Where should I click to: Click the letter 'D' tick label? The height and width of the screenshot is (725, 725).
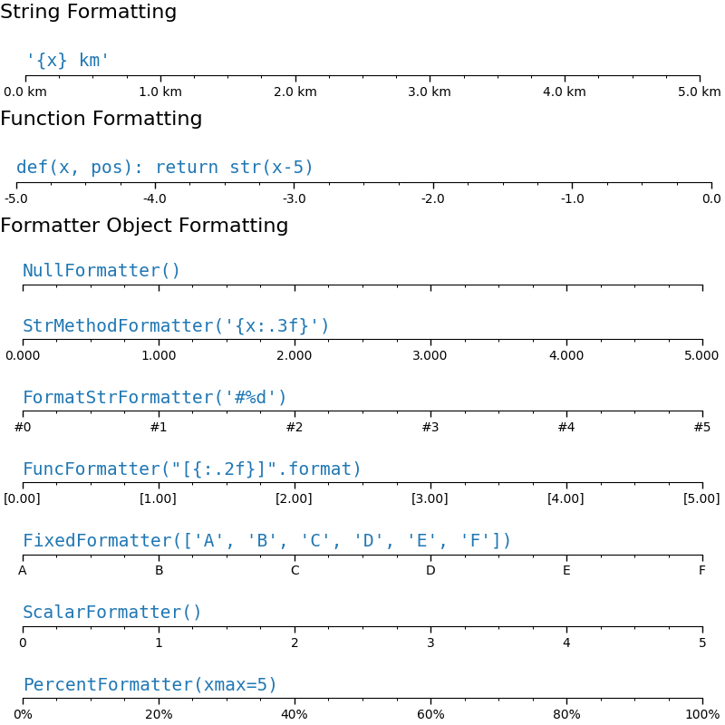coord(430,570)
